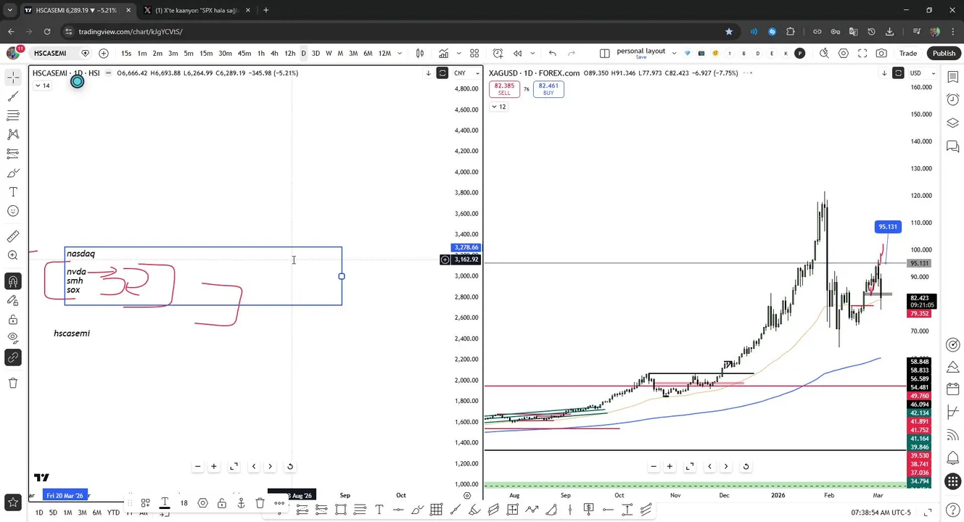Open the Trade panel
Screen dimensions: 964x522
(x=908, y=53)
